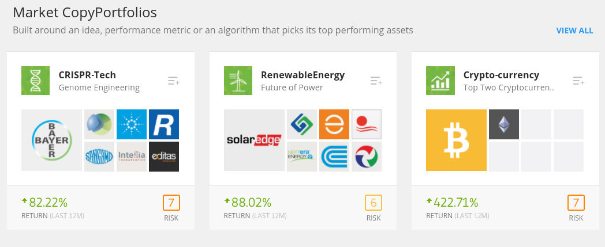Click the Sangamo logo tile
Viewport: 605px width, 247px height.
tap(99, 157)
